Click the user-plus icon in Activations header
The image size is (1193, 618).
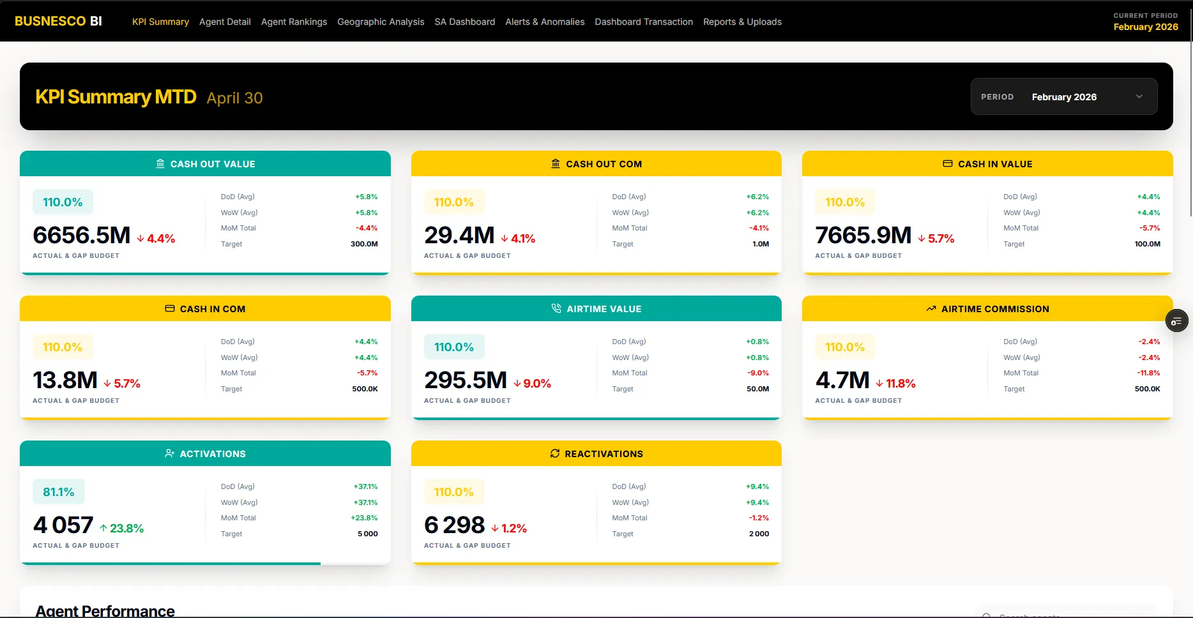click(169, 454)
